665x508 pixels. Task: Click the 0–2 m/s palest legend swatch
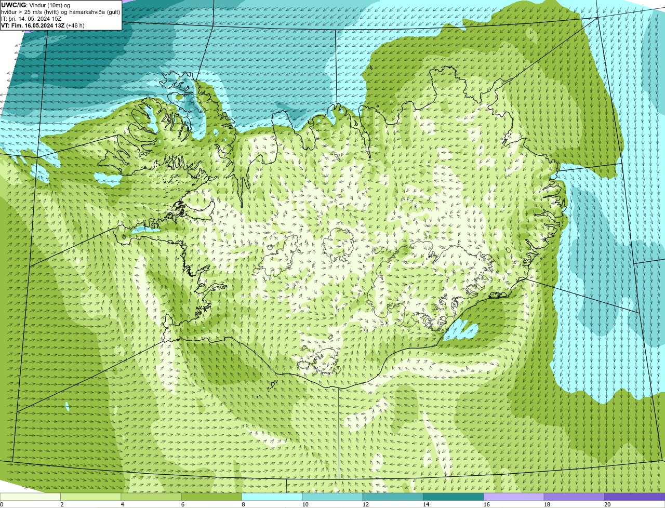click(x=30, y=497)
